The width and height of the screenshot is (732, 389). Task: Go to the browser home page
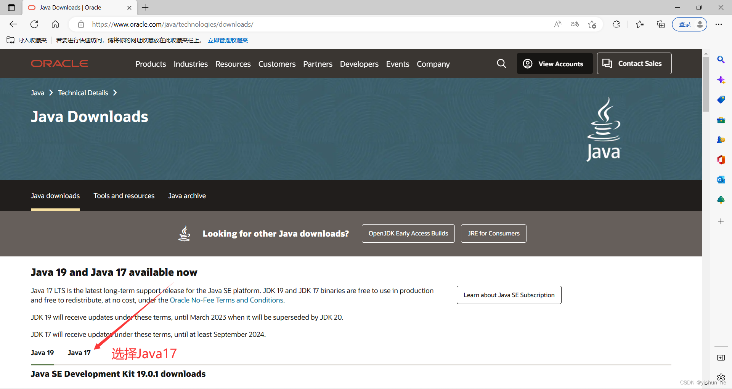click(x=55, y=24)
